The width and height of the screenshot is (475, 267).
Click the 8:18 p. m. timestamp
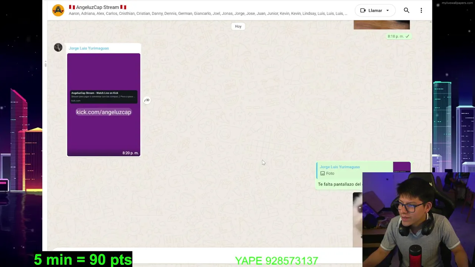pyautogui.click(x=396, y=36)
